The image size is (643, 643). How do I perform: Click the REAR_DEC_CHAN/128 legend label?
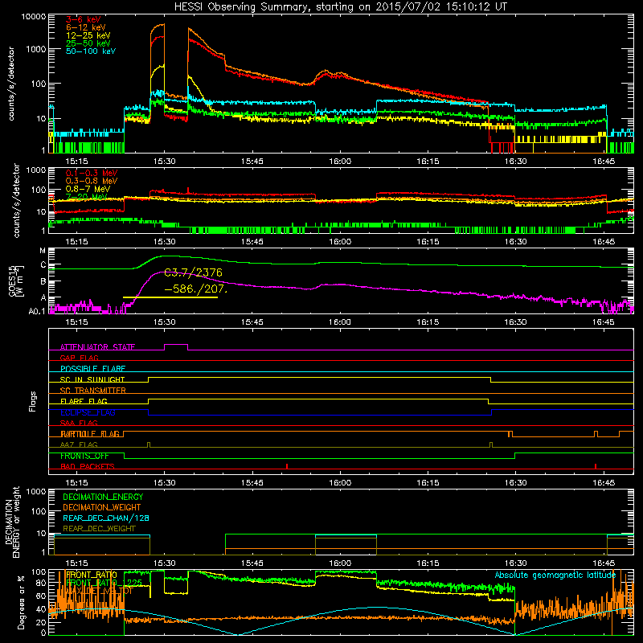(106, 518)
